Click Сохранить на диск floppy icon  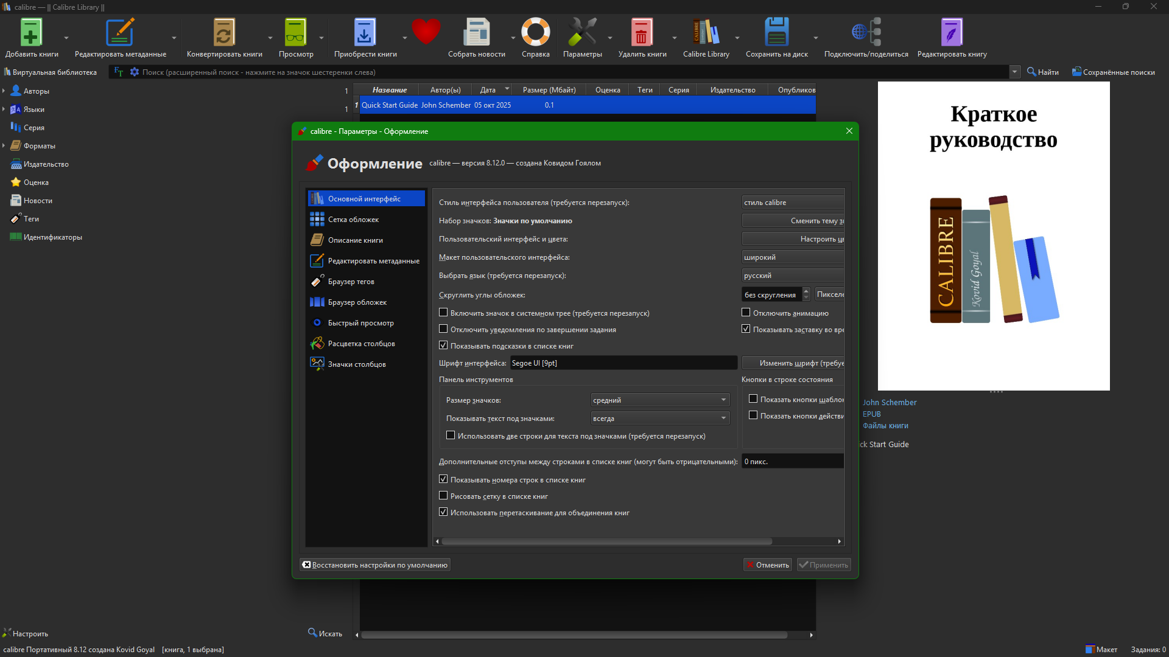pyautogui.click(x=776, y=33)
